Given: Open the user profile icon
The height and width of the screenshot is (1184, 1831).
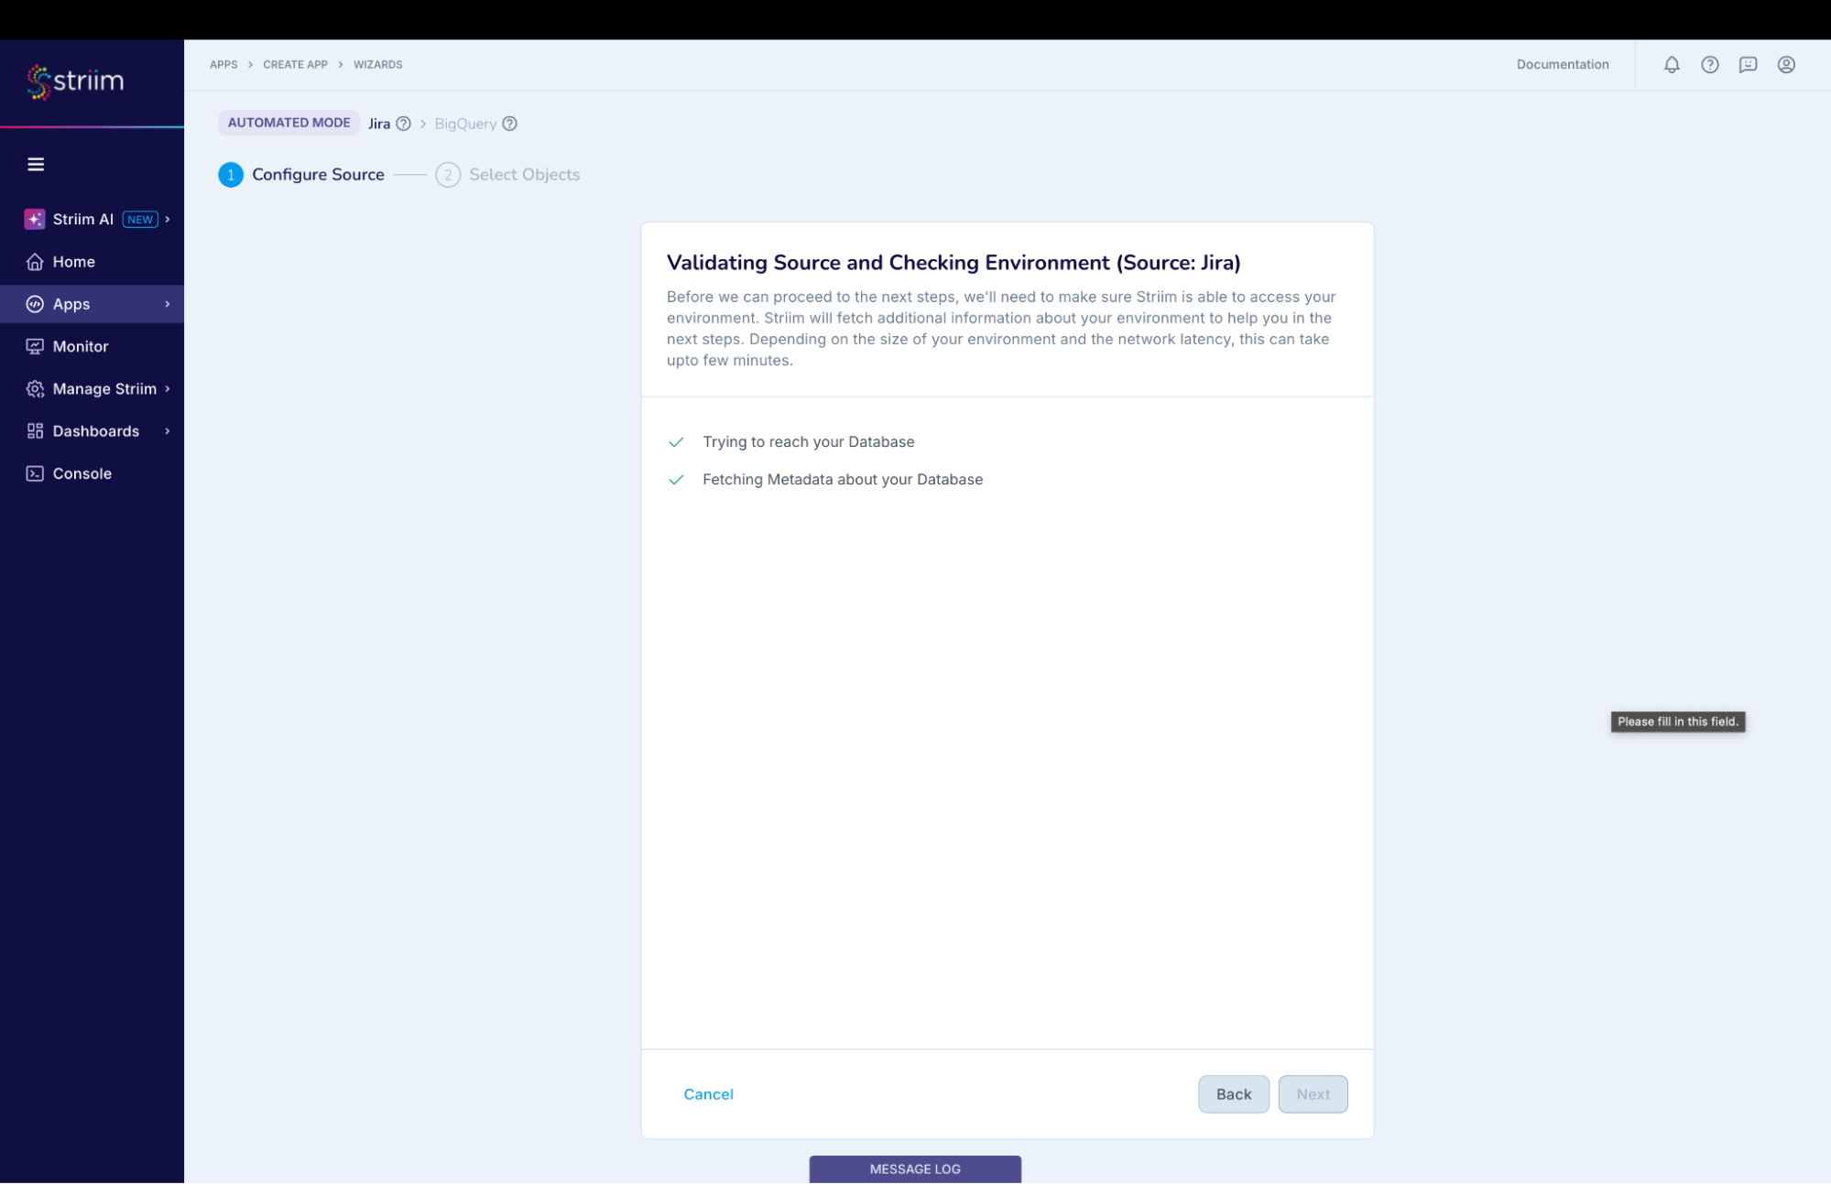Looking at the screenshot, I should [1786, 65].
